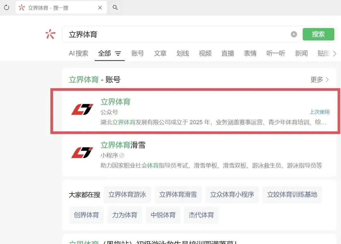
Task: Click the 湖北立界体育发展有限公司 description text
Action: tap(213, 122)
